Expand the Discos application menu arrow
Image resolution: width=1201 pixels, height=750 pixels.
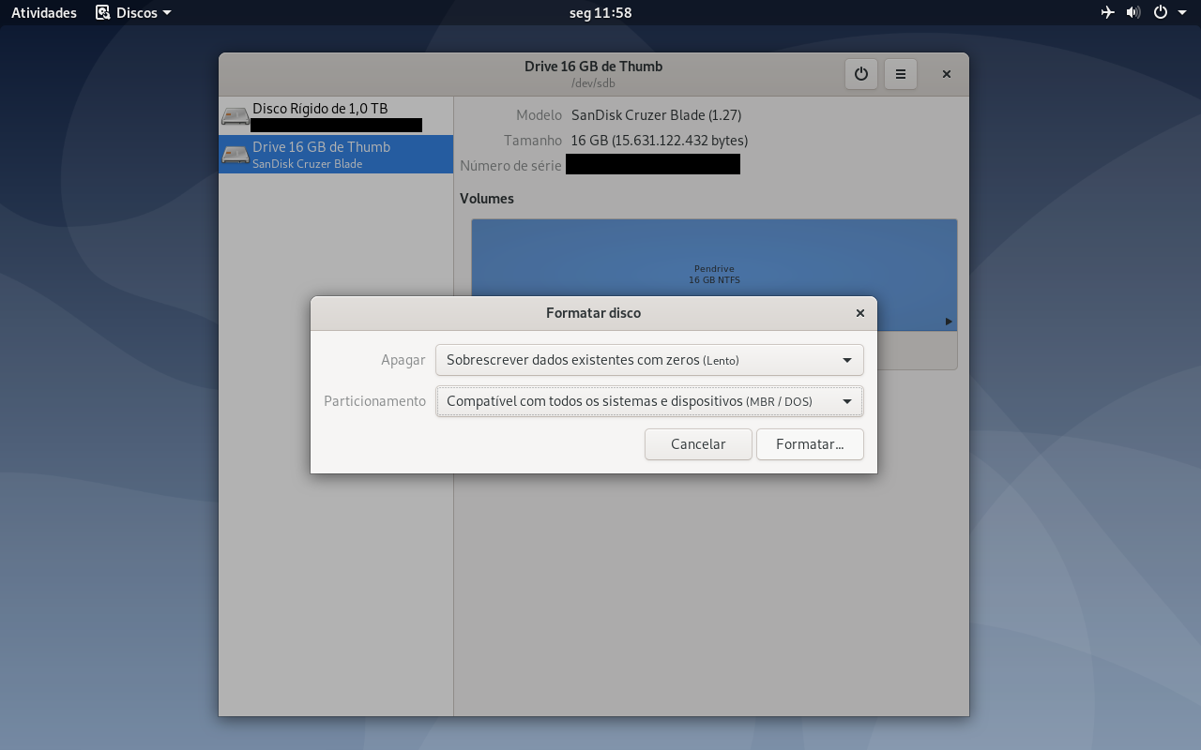167,13
